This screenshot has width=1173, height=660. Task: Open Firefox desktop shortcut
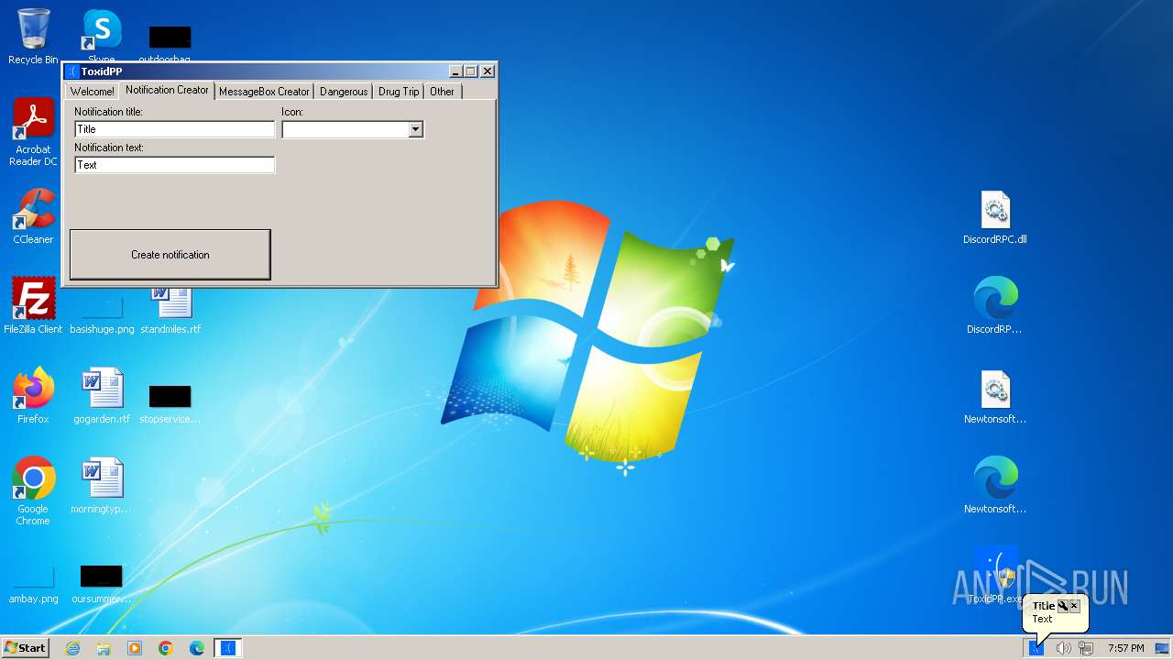pyautogui.click(x=33, y=396)
